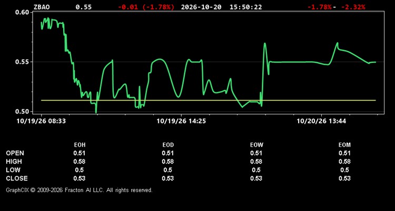This screenshot has width=395, height=211.
Task: Click the 0.55 y-axis label
Action: click(23, 62)
